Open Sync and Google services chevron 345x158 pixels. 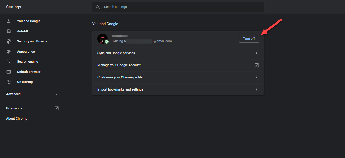pos(256,53)
